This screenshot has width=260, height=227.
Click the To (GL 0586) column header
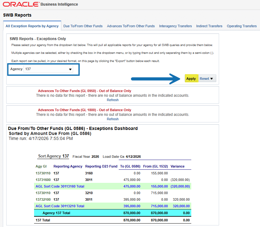(130, 166)
